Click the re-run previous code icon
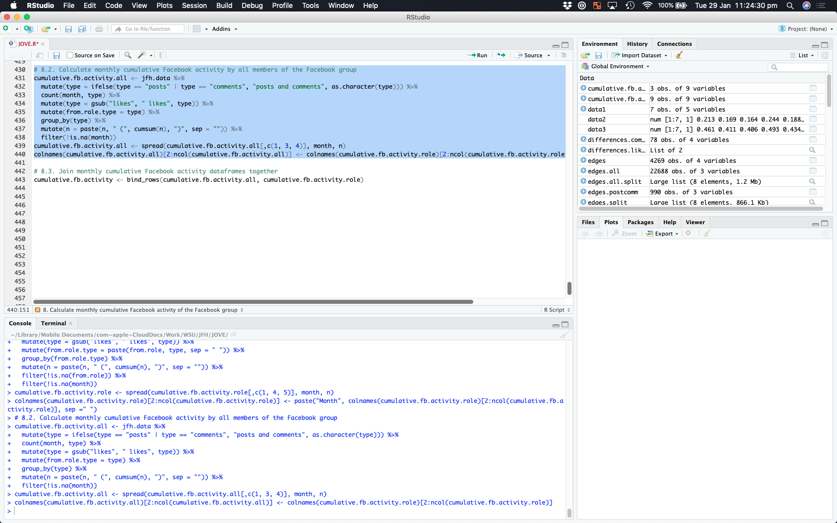The height and width of the screenshot is (523, 837). pyautogui.click(x=501, y=55)
